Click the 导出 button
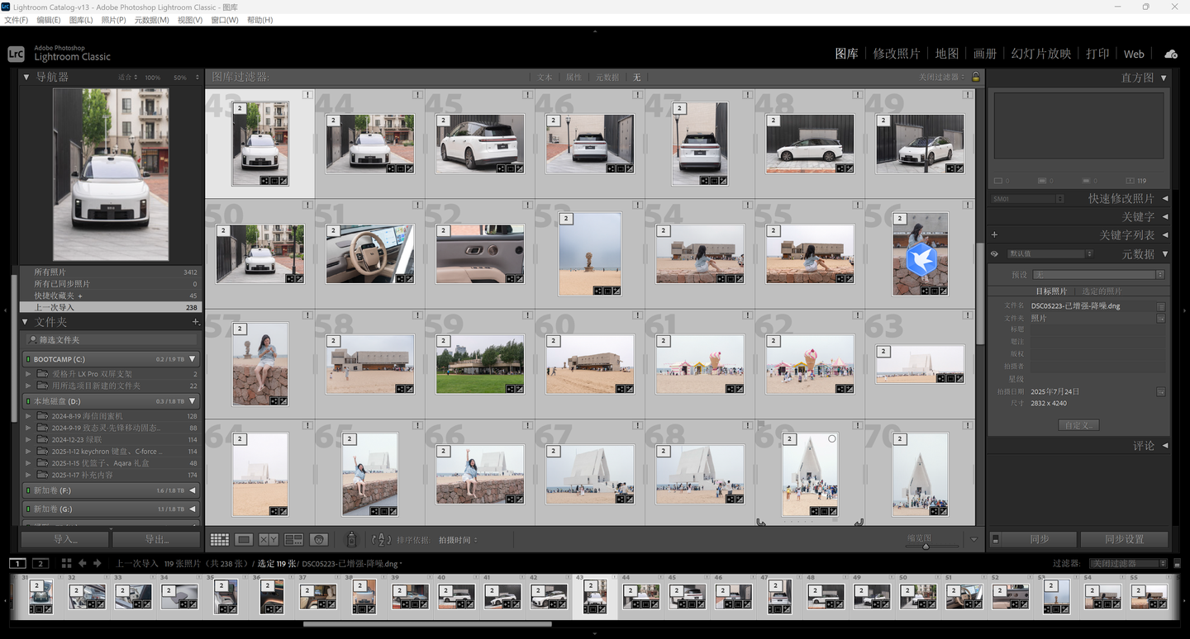The image size is (1190, 639). pos(156,539)
